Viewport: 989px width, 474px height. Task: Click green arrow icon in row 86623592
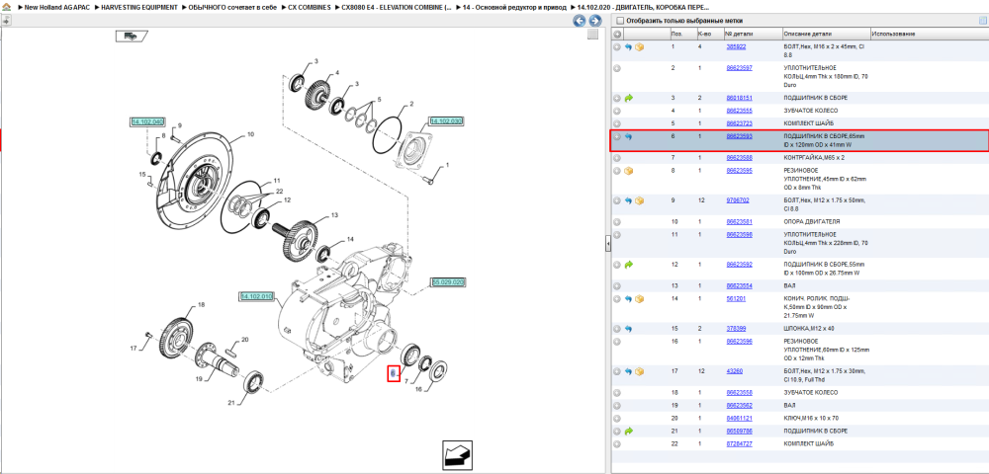[x=628, y=265]
